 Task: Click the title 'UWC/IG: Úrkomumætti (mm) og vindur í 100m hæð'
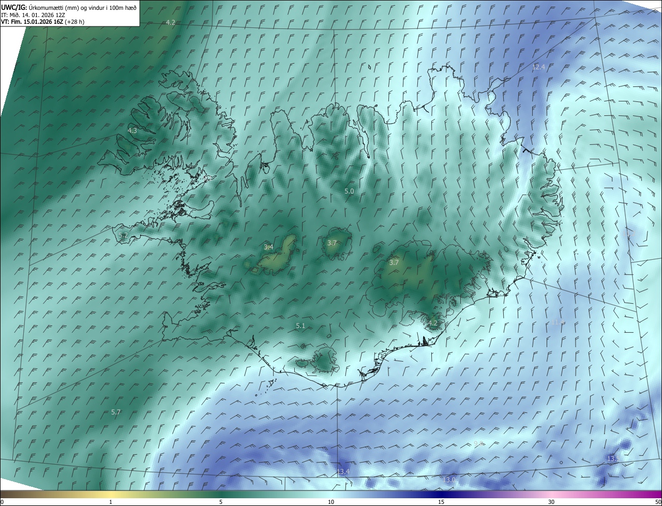[69, 7]
